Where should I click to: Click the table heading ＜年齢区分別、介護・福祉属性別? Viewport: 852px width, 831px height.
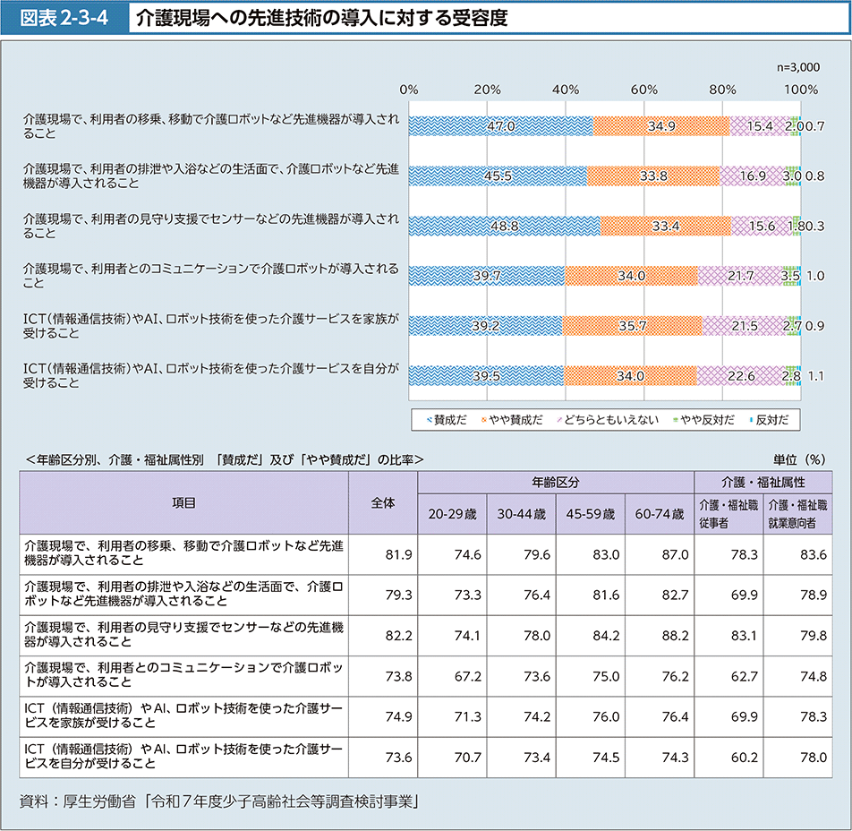[x=115, y=460]
